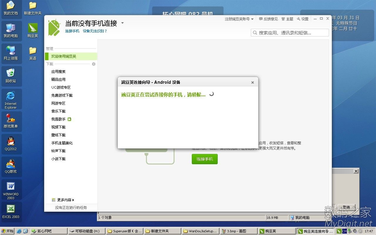Click Internet Explorer quick launch icon in taskbar
Screen dimensions: 376x235
coord(19,231)
